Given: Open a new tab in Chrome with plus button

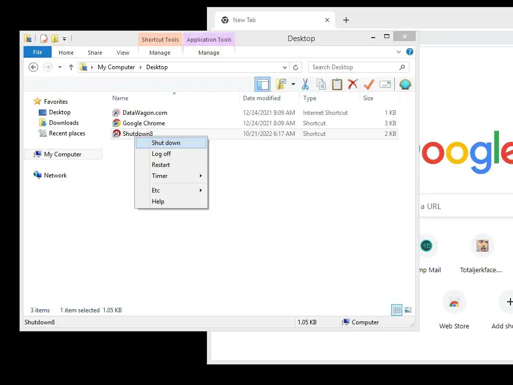Looking at the screenshot, I should coord(346,20).
